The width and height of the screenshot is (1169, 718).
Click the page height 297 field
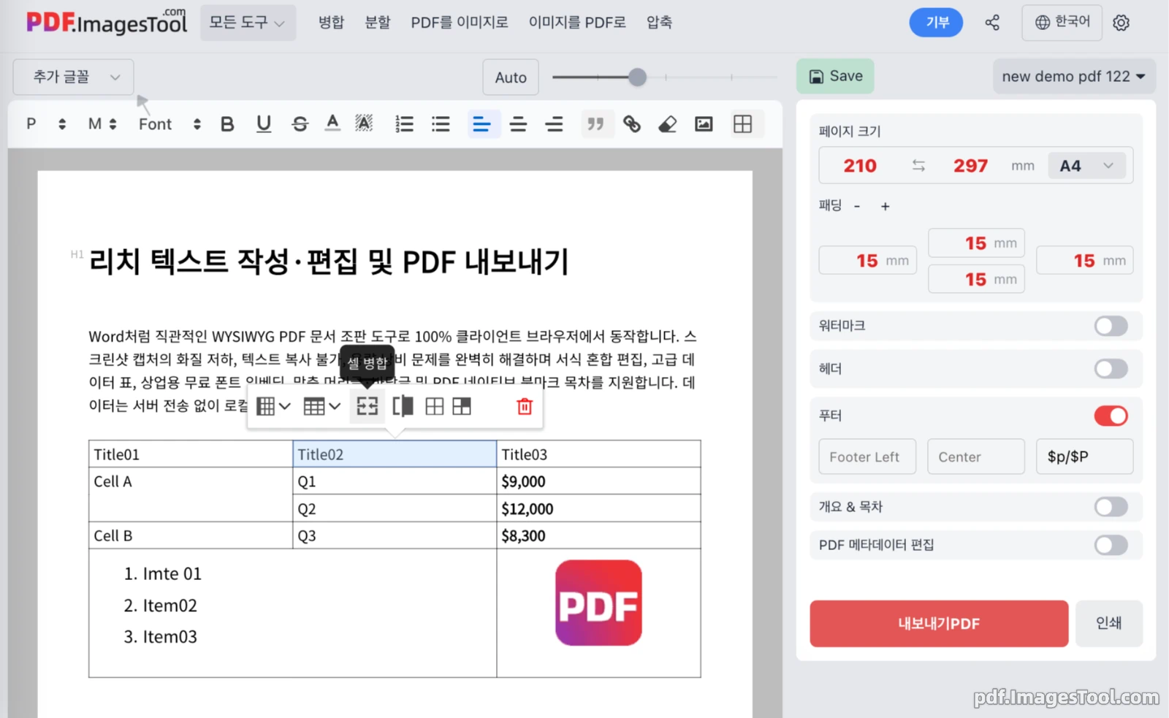[970, 166]
